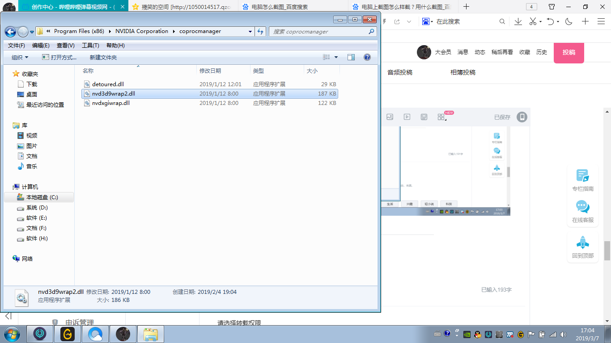
Task: Go back using Explorer's back arrow
Action: click(x=10, y=32)
